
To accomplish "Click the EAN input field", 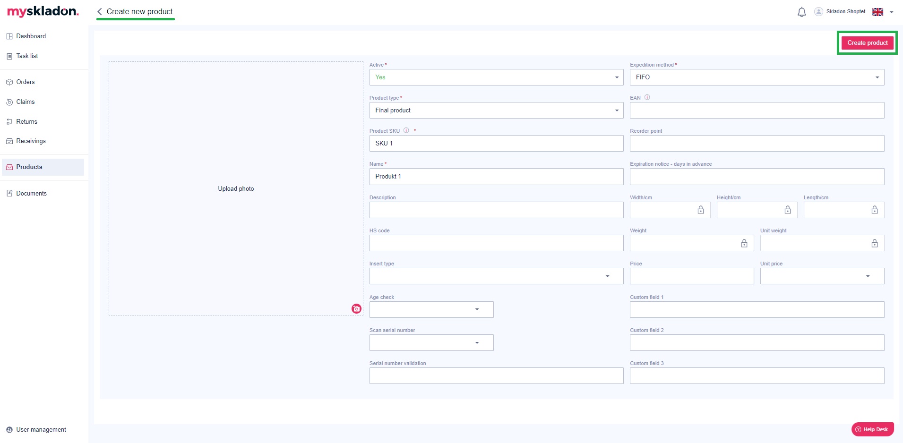I will pyautogui.click(x=757, y=111).
